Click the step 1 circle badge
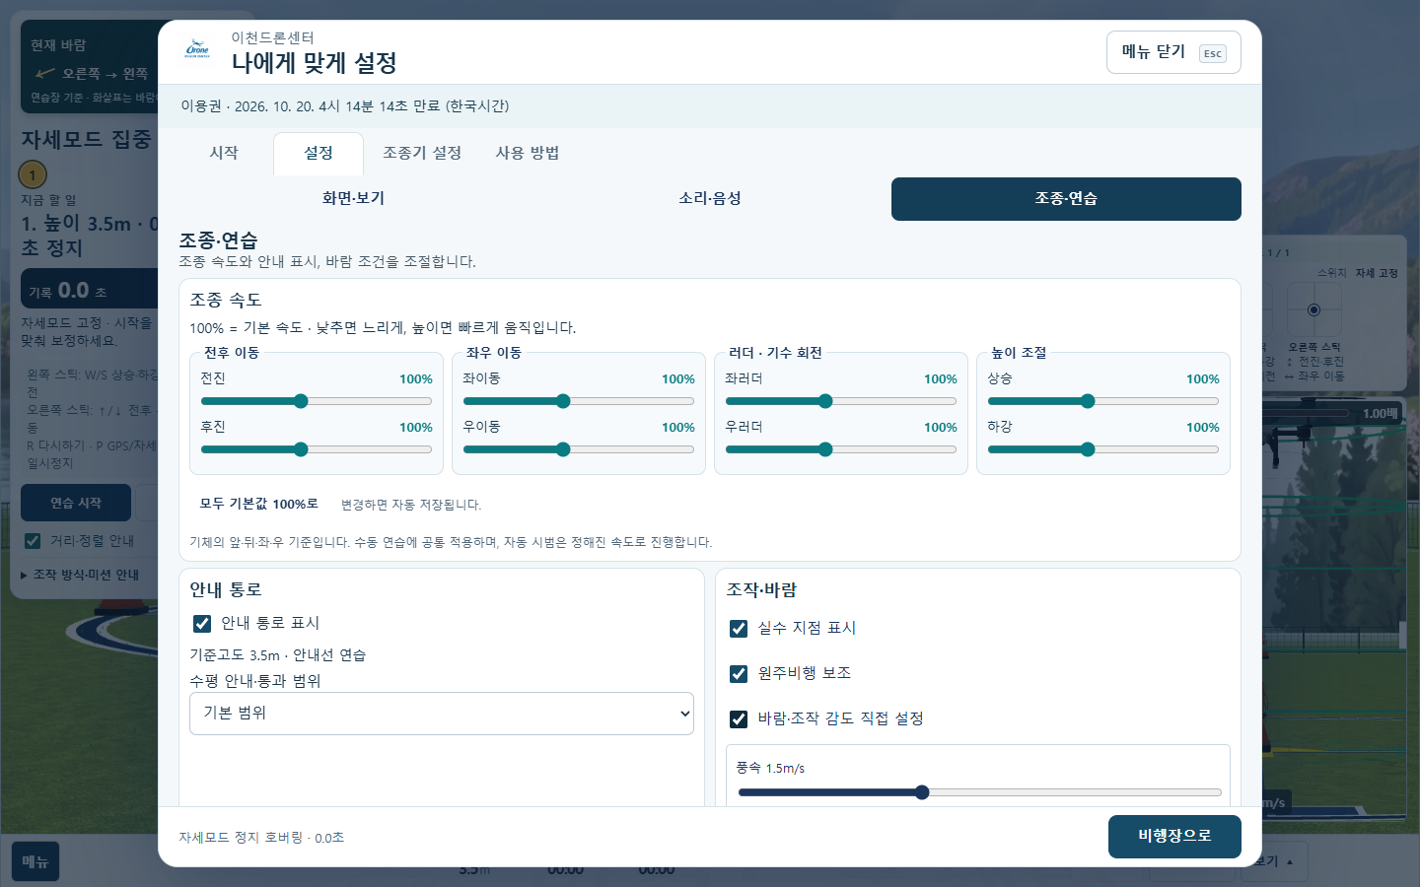Screen dimensions: 1420x887 (x=33, y=175)
